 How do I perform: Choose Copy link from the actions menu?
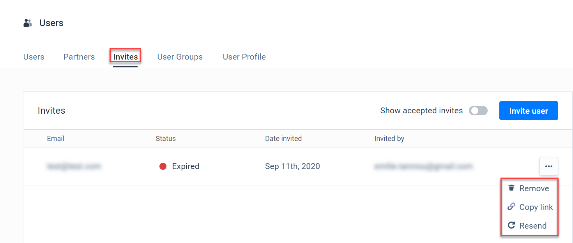point(536,207)
